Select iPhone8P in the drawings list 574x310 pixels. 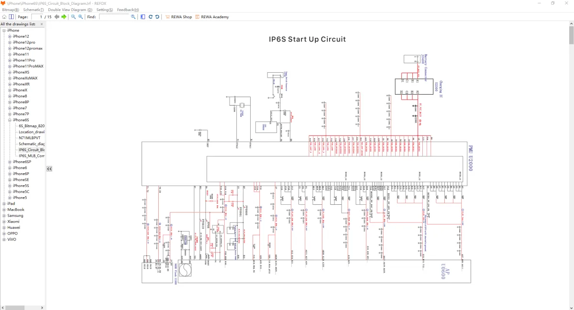(21, 102)
